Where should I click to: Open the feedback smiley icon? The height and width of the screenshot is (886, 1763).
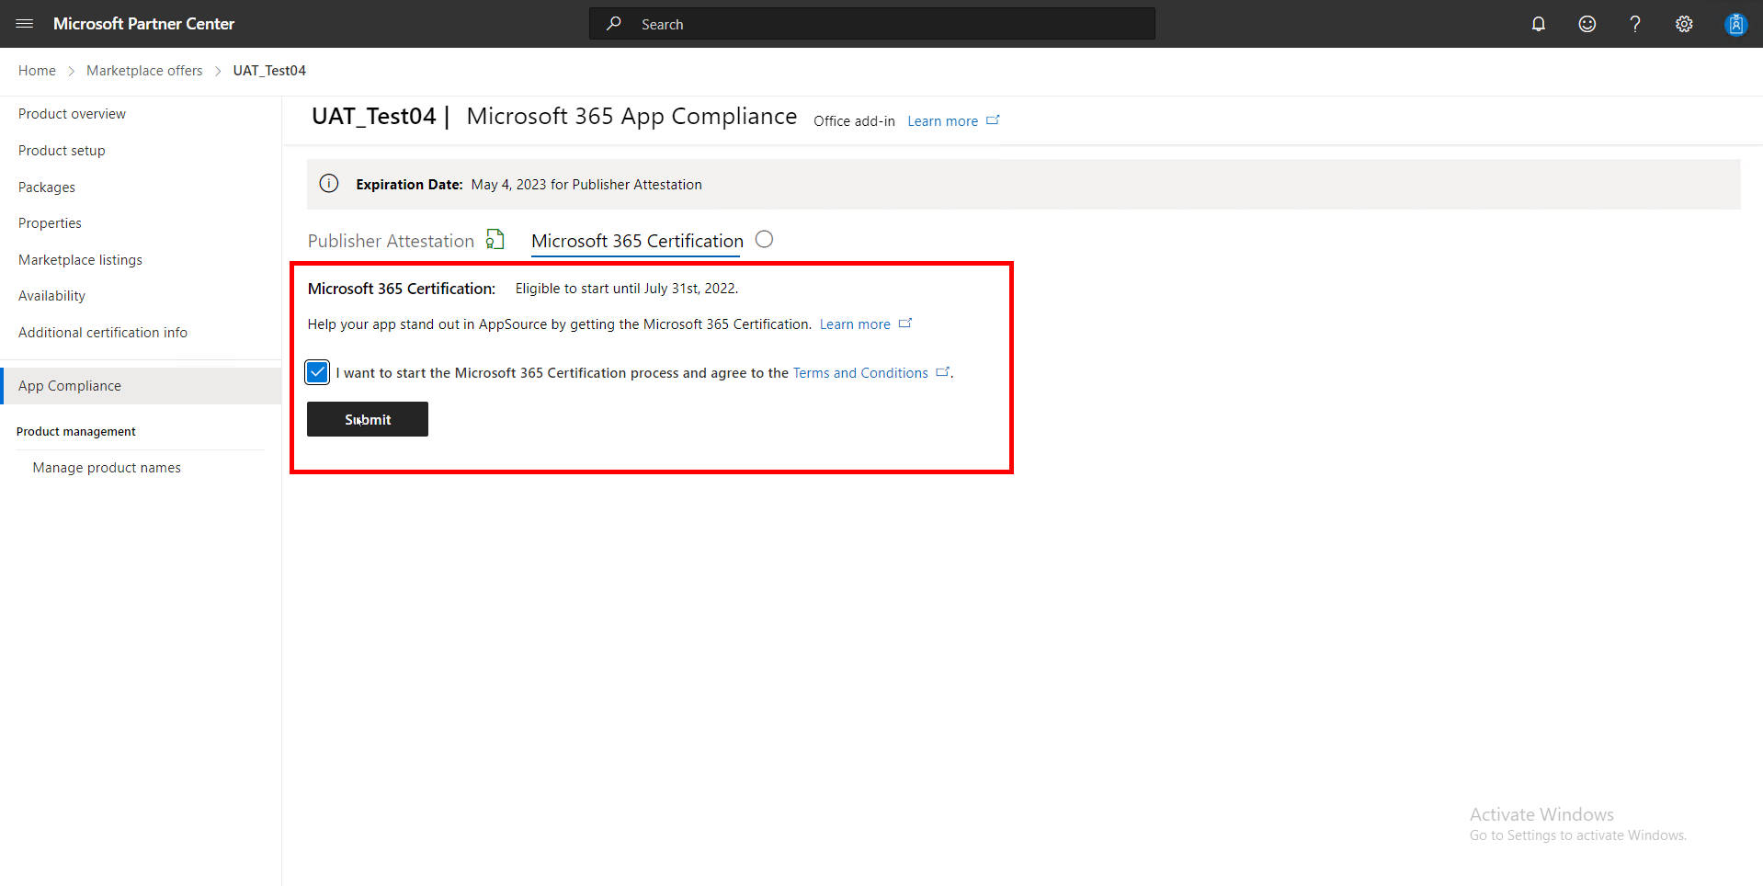(1587, 24)
